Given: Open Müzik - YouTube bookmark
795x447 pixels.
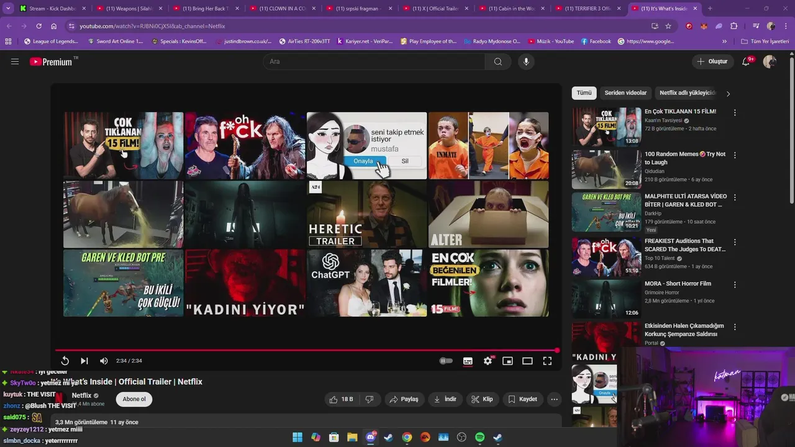Looking at the screenshot, I should pyautogui.click(x=551, y=41).
